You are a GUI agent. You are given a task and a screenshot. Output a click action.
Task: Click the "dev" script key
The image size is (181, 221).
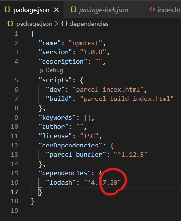coord(55,90)
